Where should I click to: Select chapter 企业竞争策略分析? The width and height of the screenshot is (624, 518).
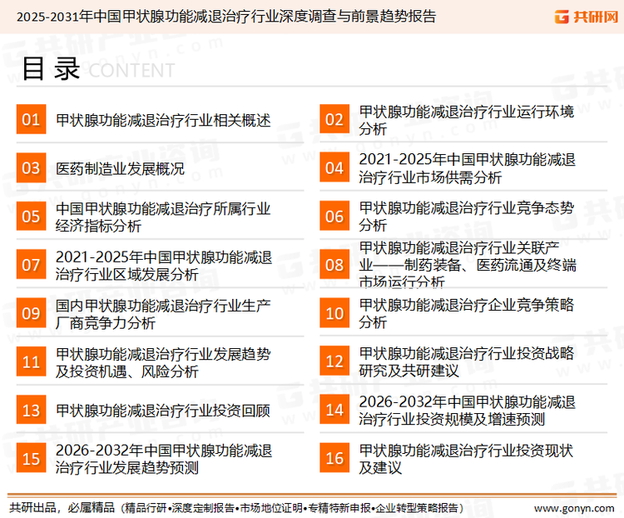[467, 314]
